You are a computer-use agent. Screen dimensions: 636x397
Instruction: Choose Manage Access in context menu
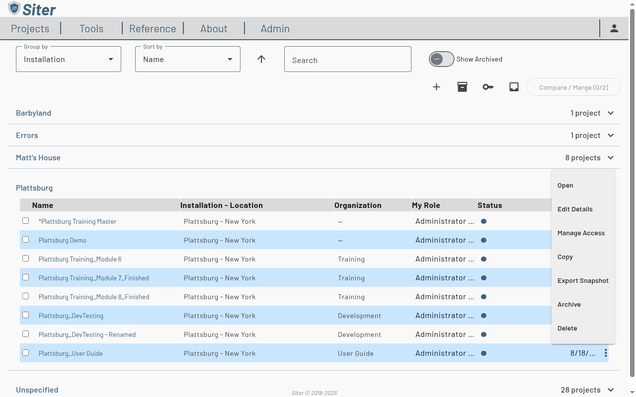coord(583,233)
